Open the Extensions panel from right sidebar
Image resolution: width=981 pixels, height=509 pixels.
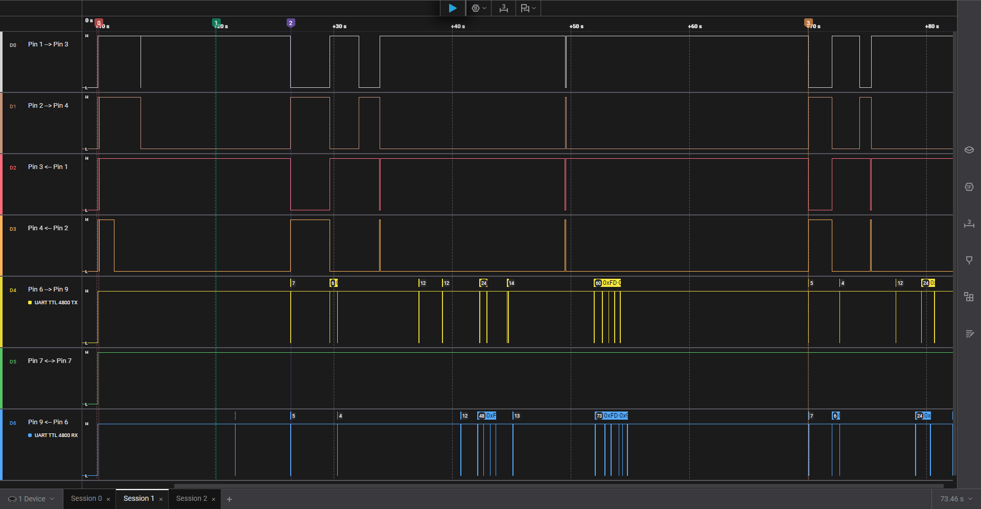(x=969, y=297)
